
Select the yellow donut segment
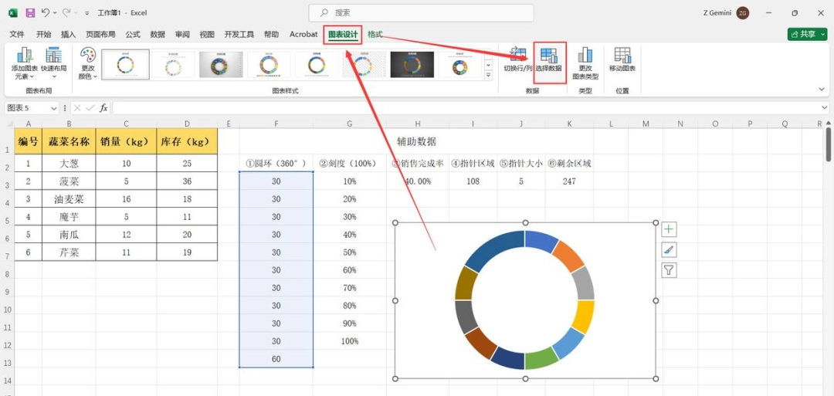[585, 316]
